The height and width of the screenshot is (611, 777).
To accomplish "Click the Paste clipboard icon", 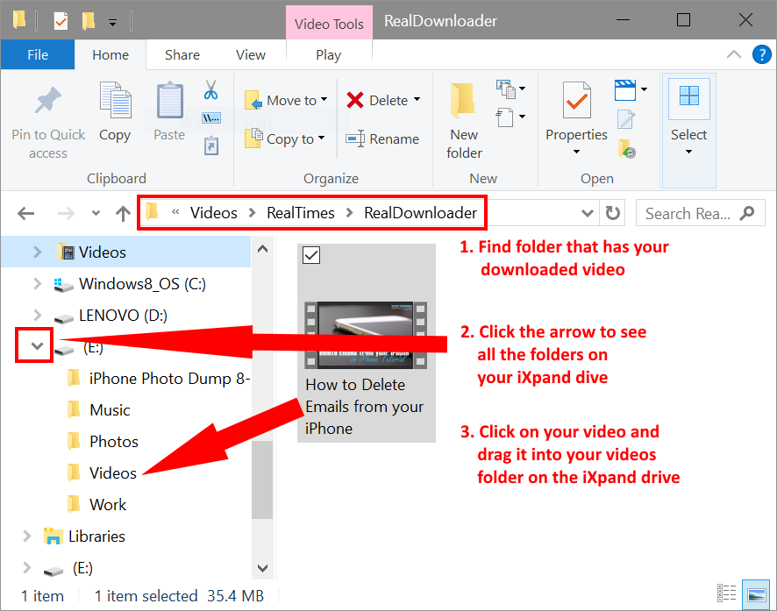I will (169, 100).
